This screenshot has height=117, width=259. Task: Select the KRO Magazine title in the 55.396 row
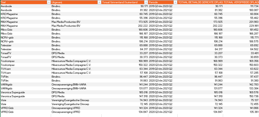coord(9,18)
